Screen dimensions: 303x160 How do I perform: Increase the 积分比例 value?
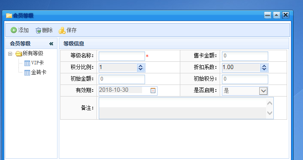(x=141, y=66)
